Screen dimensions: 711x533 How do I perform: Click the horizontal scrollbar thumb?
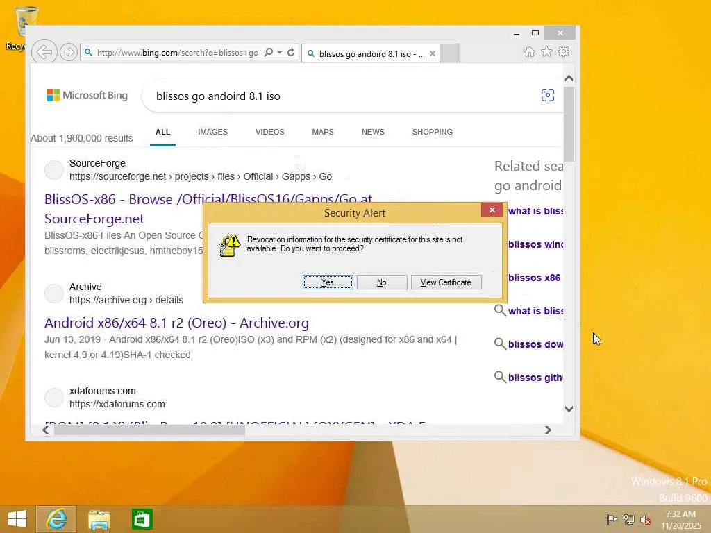pos(150,430)
